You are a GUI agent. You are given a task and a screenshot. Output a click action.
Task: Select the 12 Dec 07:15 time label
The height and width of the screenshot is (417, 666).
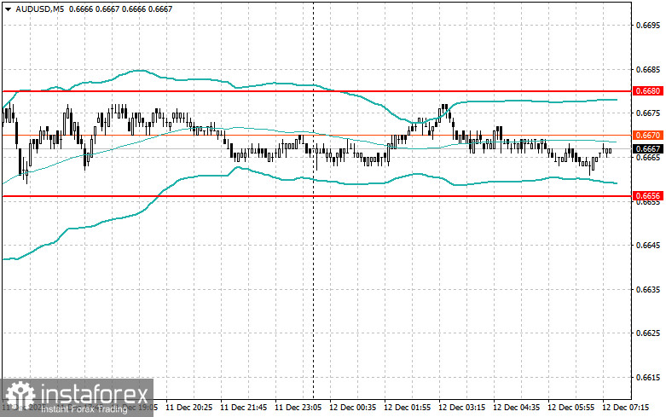[x=625, y=408]
